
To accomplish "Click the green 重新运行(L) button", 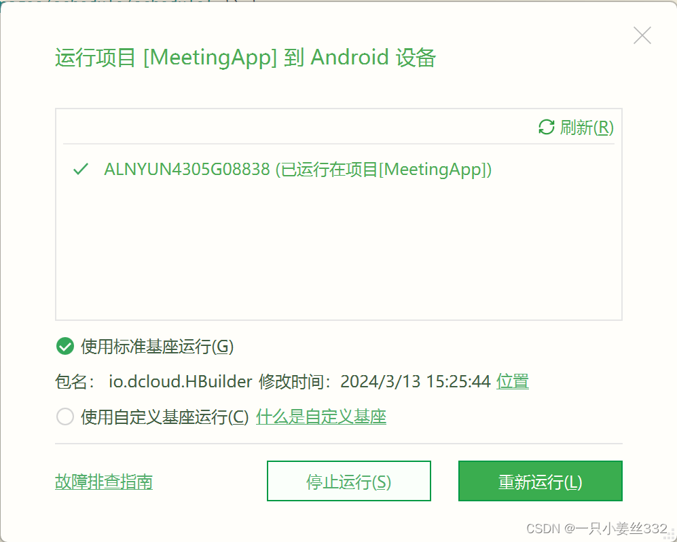I will [x=540, y=481].
